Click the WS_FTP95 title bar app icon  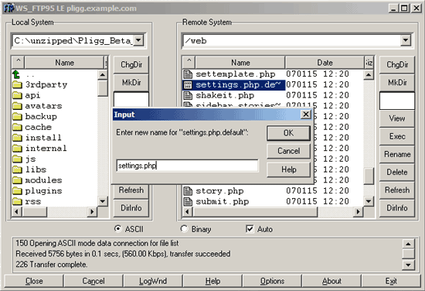[x=8, y=9]
